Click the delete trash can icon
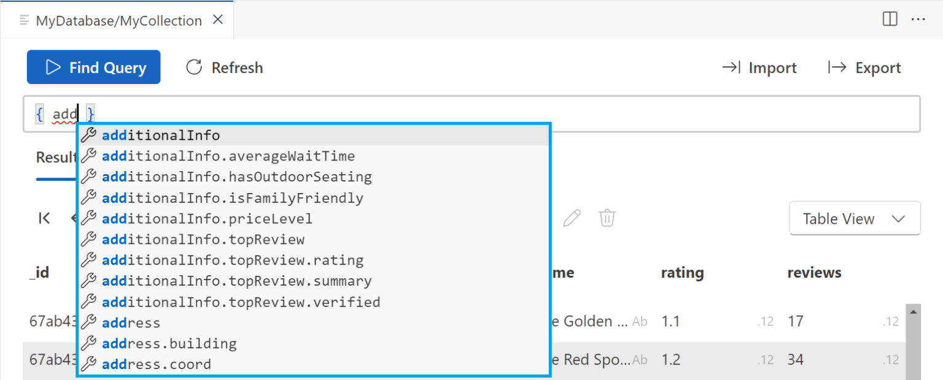The height and width of the screenshot is (380, 943). pyautogui.click(x=607, y=218)
